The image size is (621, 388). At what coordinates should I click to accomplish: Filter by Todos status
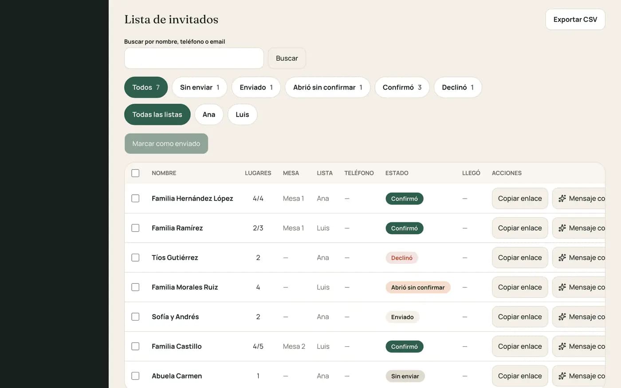click(146, 87)
